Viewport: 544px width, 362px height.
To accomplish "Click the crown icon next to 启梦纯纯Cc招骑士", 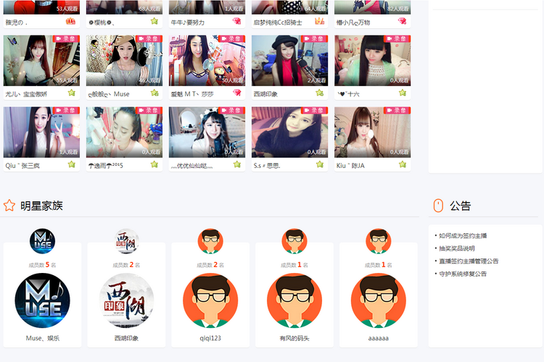I will [320, 22].
